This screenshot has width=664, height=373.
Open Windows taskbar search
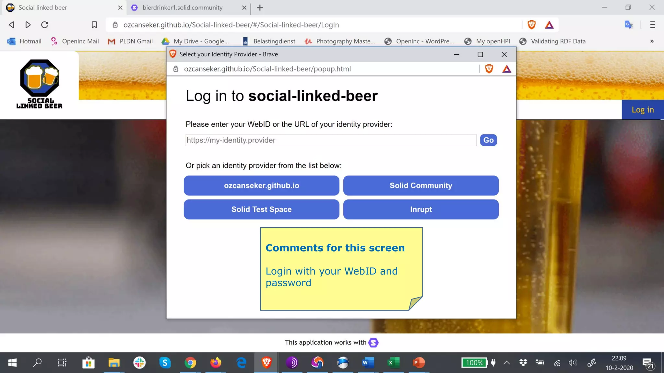coord(37,363)
